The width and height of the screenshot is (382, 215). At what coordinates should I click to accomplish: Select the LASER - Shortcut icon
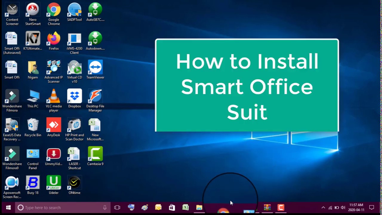click(74, 159)
